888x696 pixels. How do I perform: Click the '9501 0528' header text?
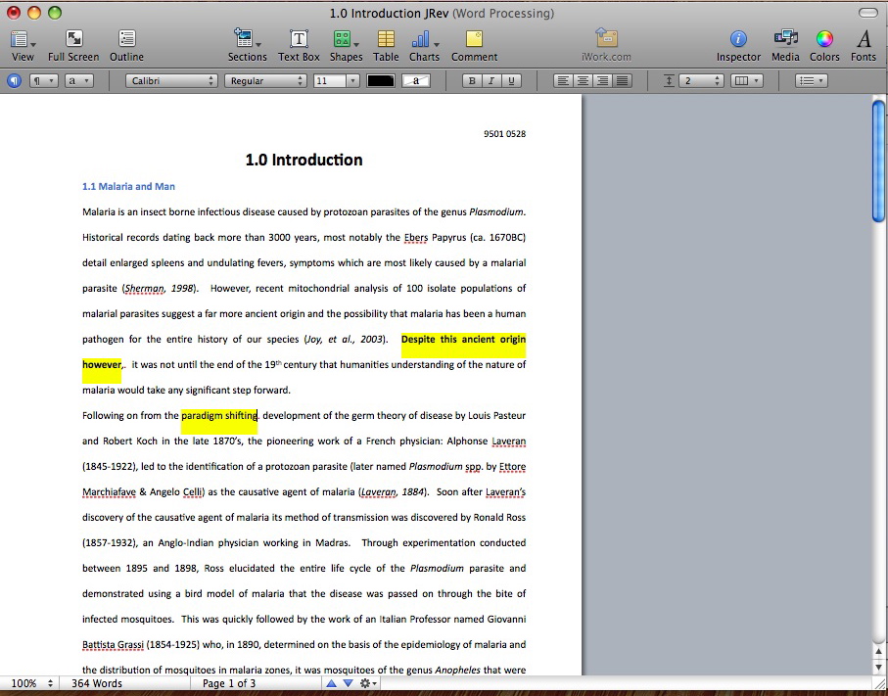tap(504, 134)
